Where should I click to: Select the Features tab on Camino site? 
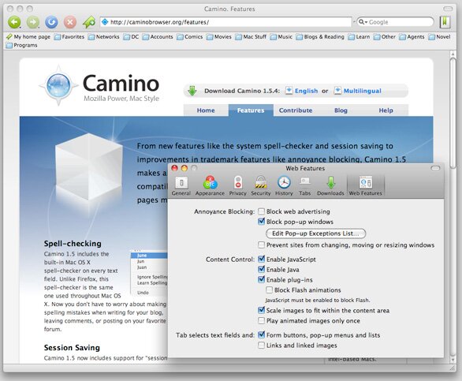coord(251,110)
